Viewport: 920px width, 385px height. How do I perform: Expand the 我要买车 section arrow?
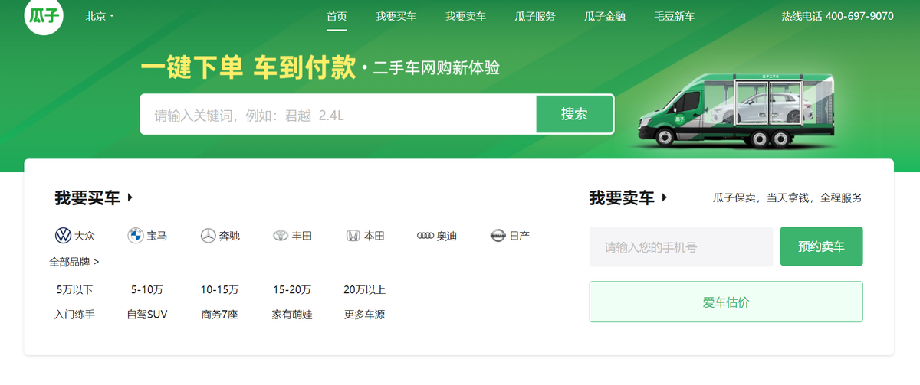click(130, 197)
